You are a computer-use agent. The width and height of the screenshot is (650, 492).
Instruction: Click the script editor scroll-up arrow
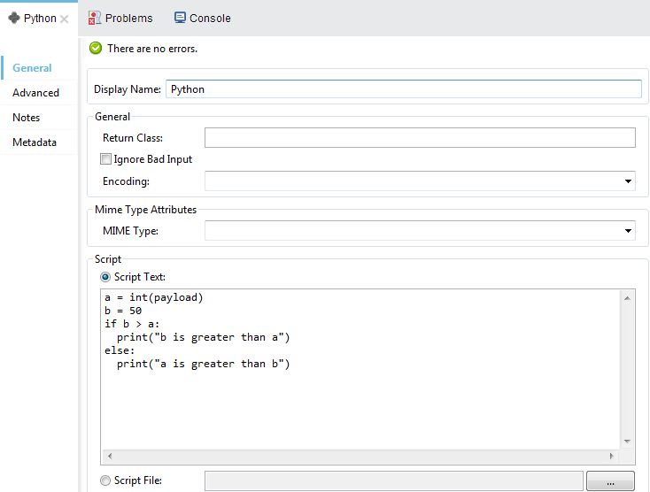627,298
